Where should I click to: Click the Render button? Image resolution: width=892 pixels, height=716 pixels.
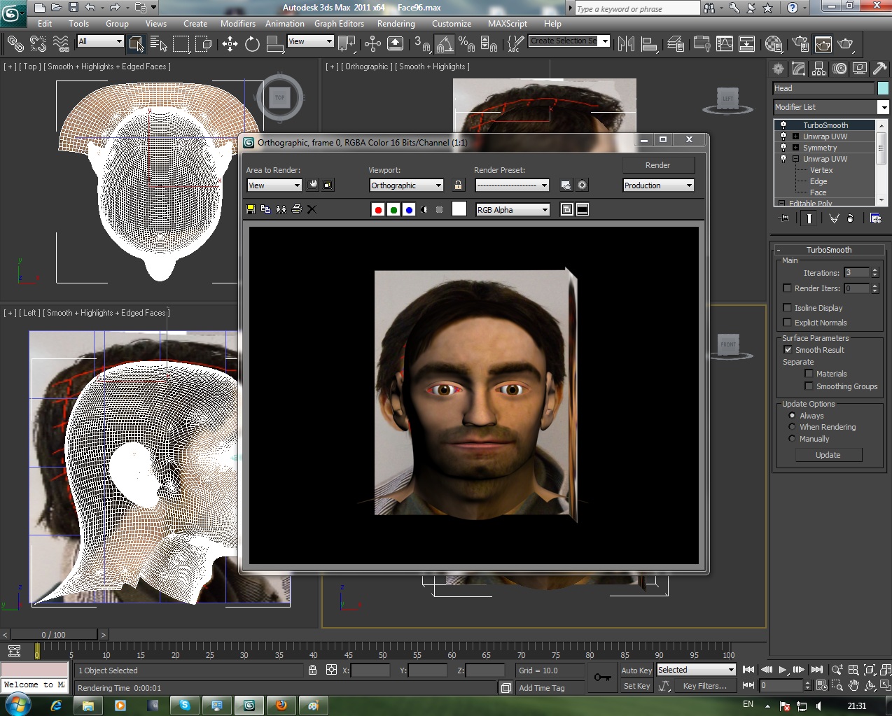(657, 165)
